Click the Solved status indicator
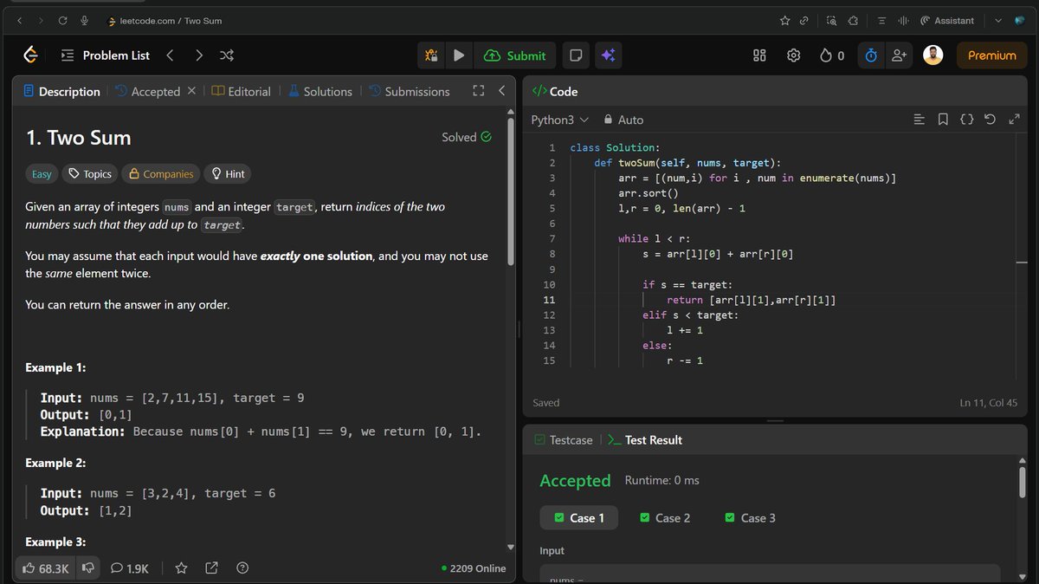1039x584 pixels. tap(467, 137)
